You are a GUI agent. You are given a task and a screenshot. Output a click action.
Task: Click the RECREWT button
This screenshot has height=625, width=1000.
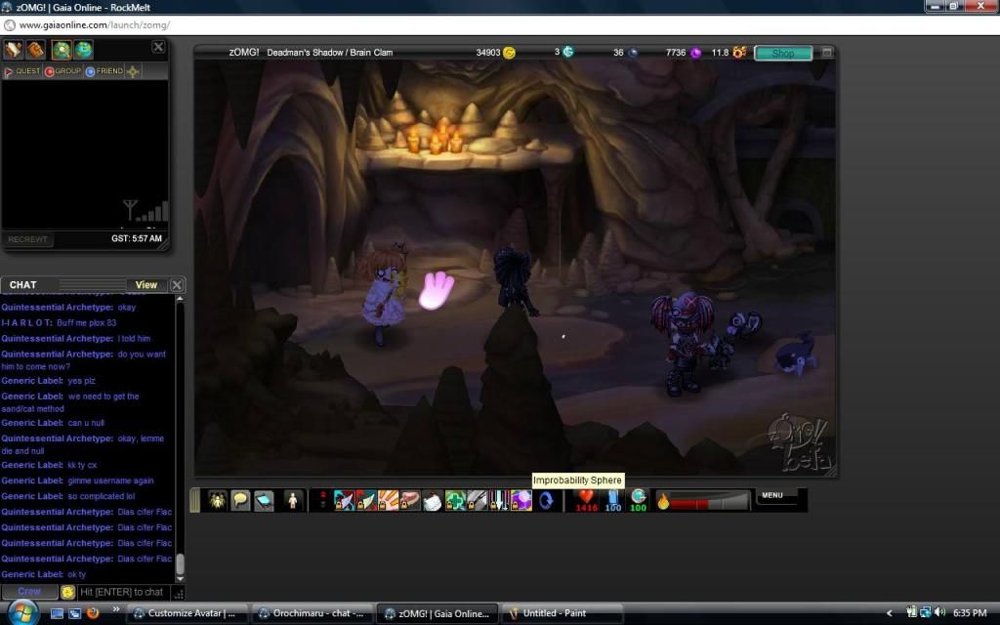27,239
